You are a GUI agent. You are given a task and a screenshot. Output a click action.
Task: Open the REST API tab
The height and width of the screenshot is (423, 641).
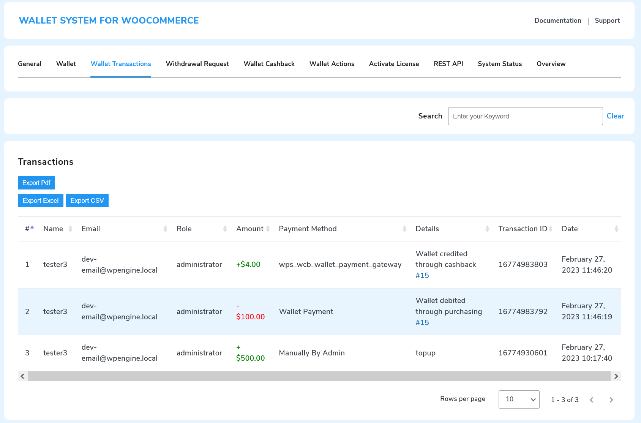(x=448, y=64)
